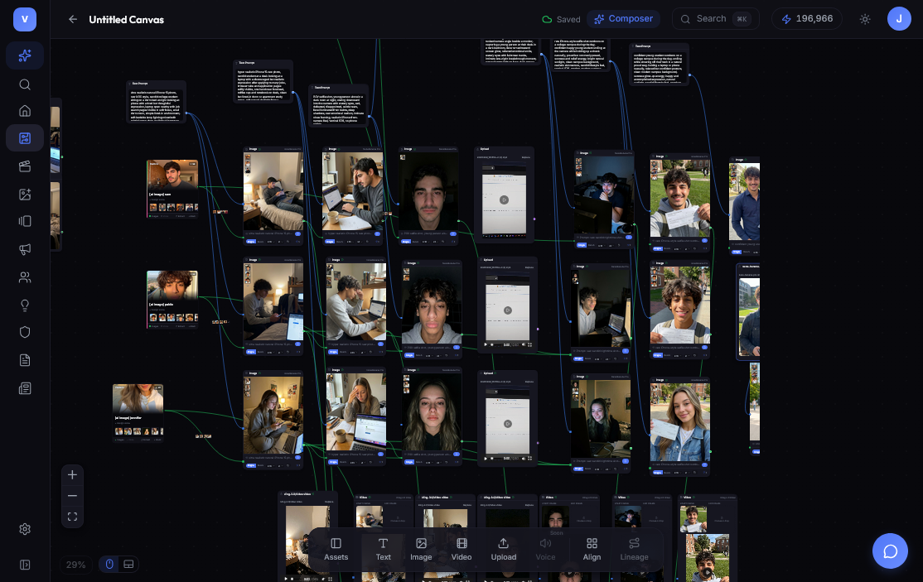Open the search icon in the left sidebar
923x582 pixels.
(x=25, y=84)
